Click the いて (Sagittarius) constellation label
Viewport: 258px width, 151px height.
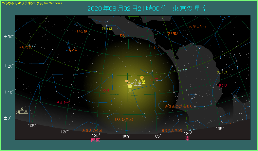(x=155, y=79)
